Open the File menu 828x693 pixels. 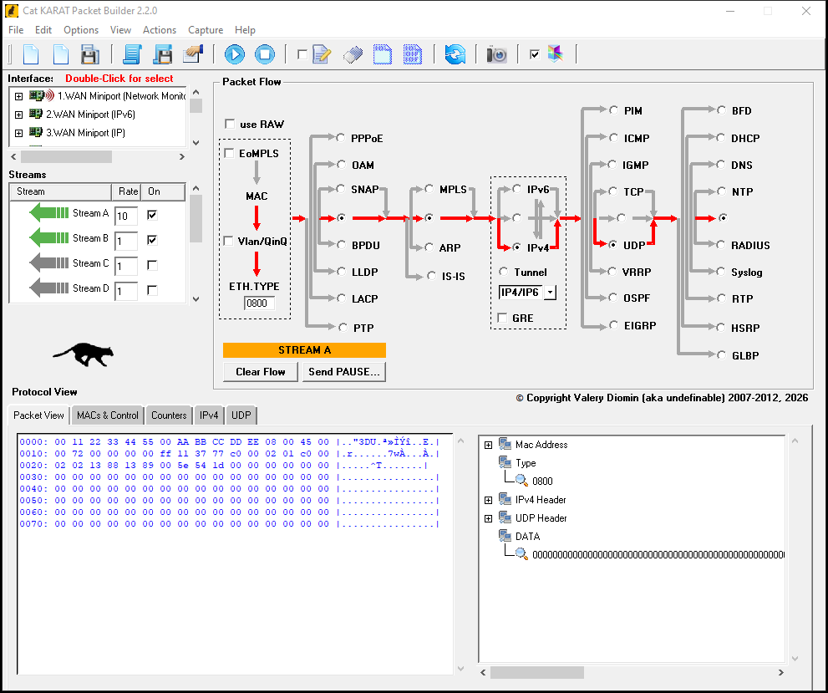[x=16, y=30]
